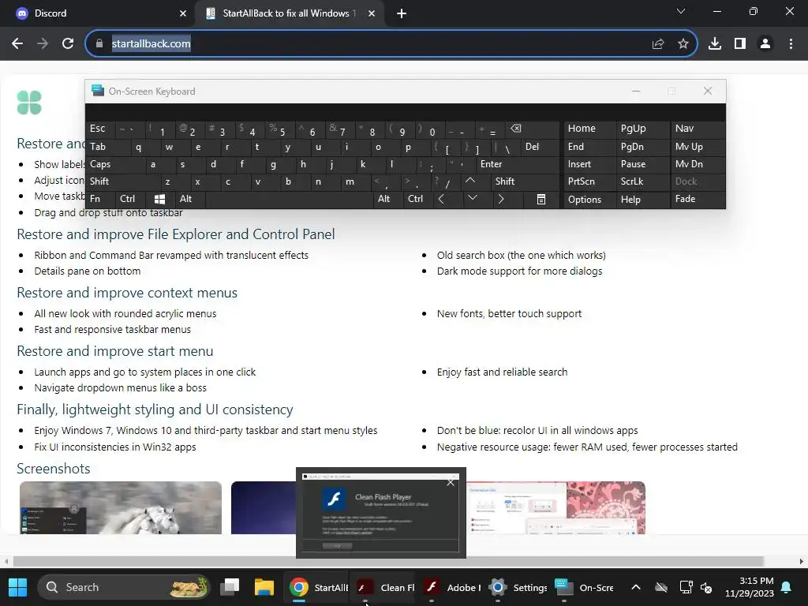The image size is (808, 606).
Task: Switch to Clean Flash taskbar button
Action: tap(383, 587)
